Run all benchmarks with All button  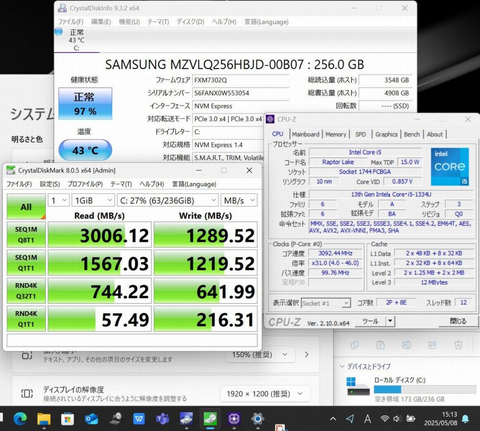point(26,206)
